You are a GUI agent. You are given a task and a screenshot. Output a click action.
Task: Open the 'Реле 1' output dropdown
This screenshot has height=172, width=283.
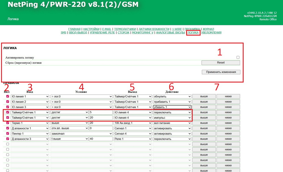(x=132, y=139)
